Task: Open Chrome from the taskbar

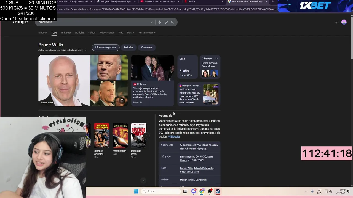Action: click(x=202, y=191)
